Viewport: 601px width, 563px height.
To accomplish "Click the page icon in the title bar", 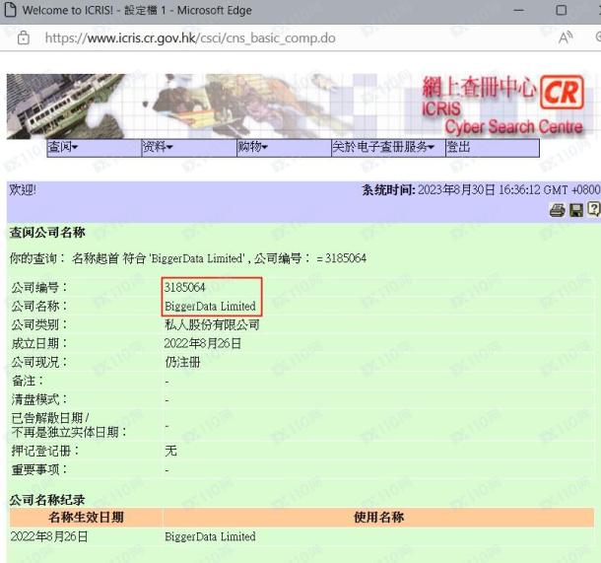I will [x=10, y=10].
